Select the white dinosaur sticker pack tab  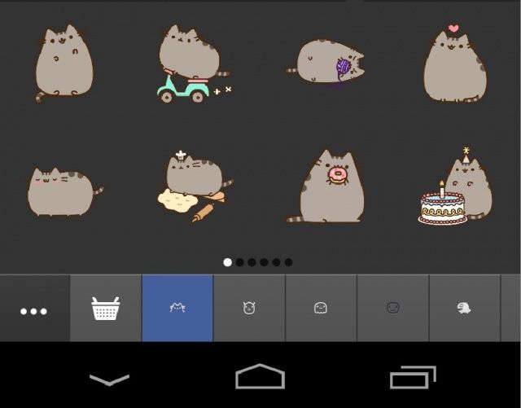(x=464, y=308)
